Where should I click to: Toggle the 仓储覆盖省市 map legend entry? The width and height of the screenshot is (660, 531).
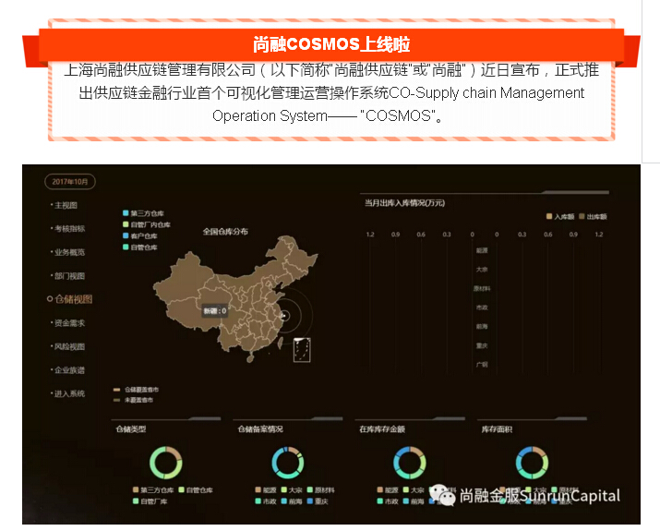[x=137, y=390]
